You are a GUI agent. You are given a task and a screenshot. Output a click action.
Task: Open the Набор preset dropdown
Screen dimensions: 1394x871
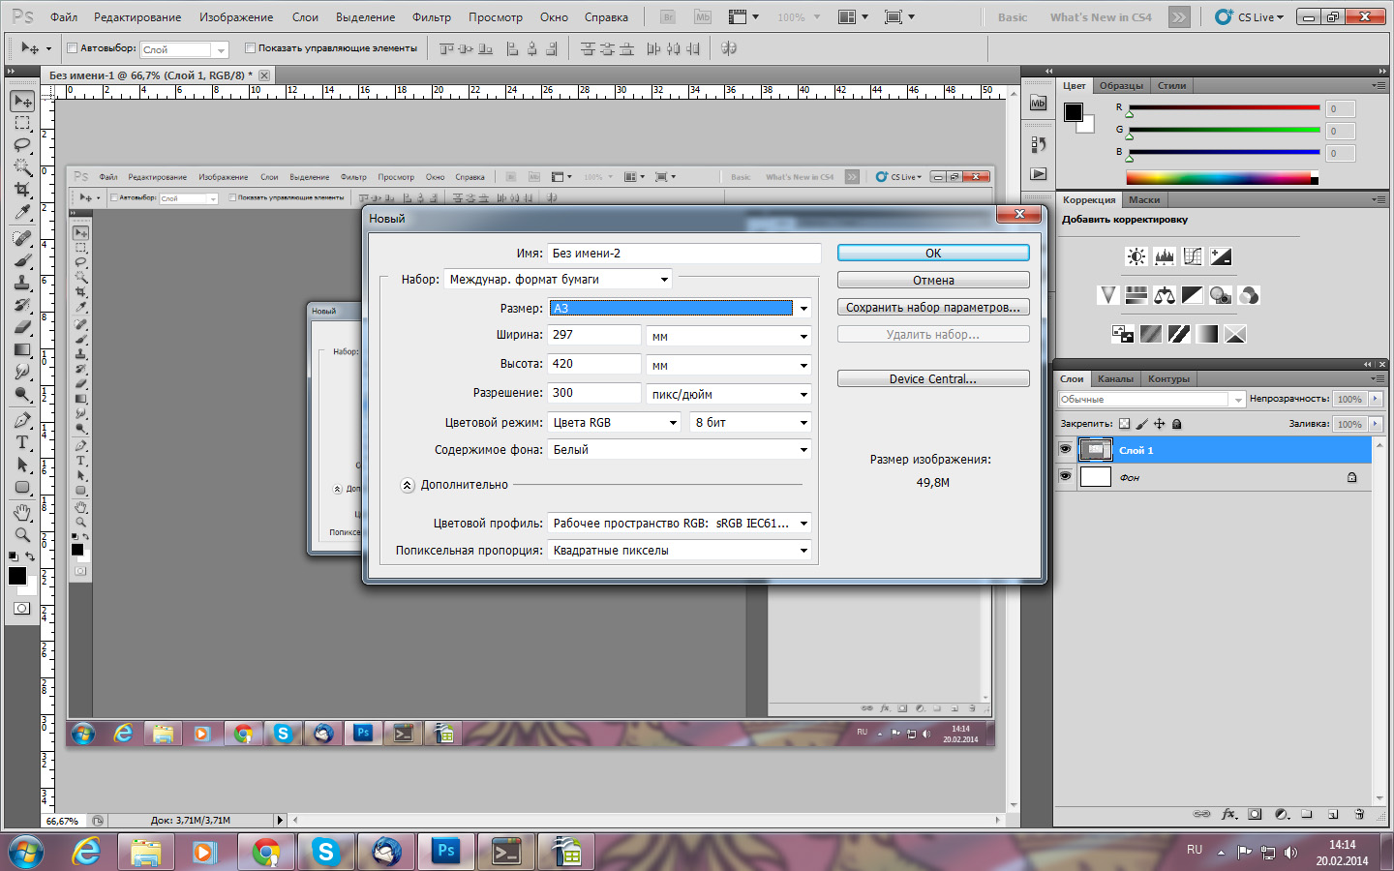click(559, 279)
